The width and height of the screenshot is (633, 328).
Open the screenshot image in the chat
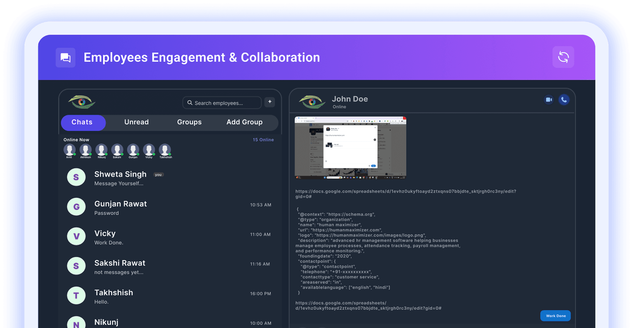(350, 147)
